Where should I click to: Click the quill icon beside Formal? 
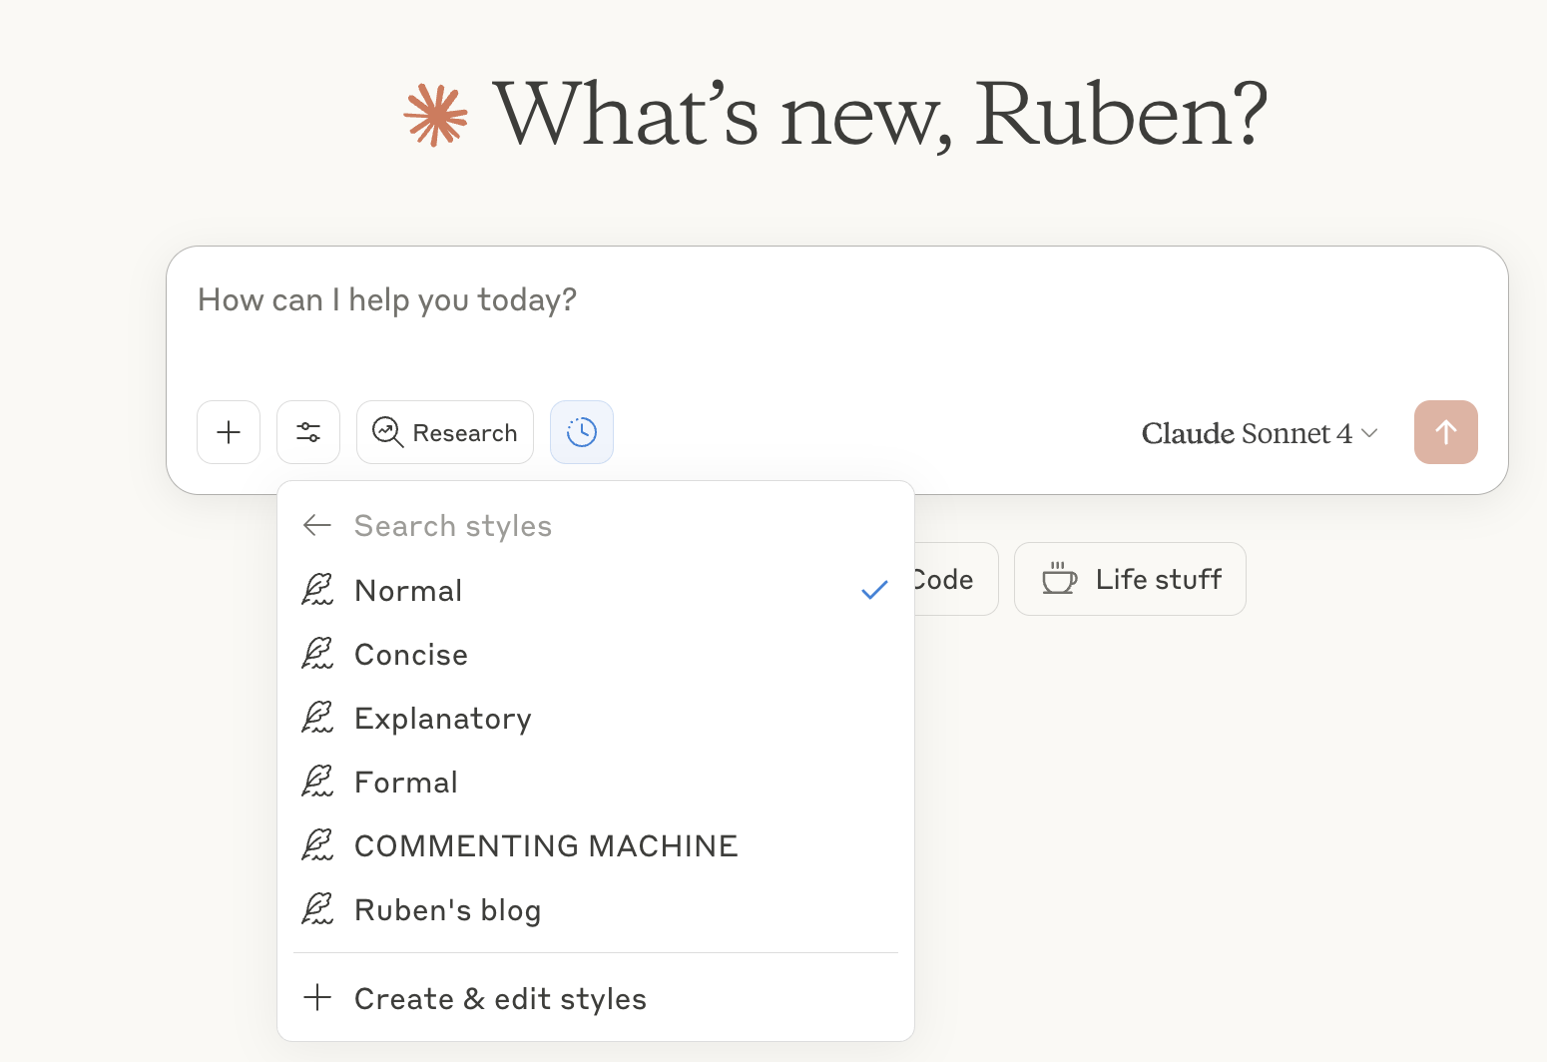pos(317,782)
